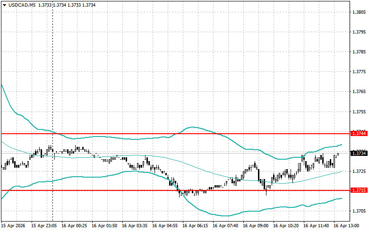Click the 1.3725 price scale value
This screenshot has width=369, height=231.
[359, 171]
